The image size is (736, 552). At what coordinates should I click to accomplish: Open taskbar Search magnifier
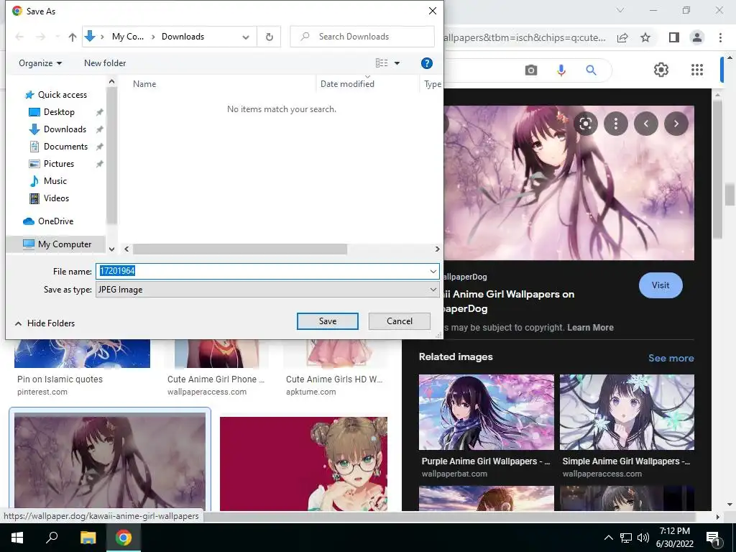pos(52,538)
